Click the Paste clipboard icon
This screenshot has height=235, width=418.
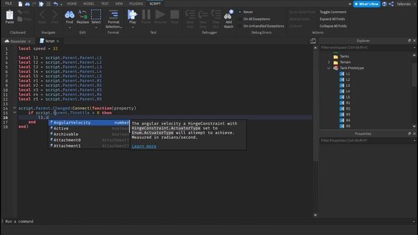[10, 15]
